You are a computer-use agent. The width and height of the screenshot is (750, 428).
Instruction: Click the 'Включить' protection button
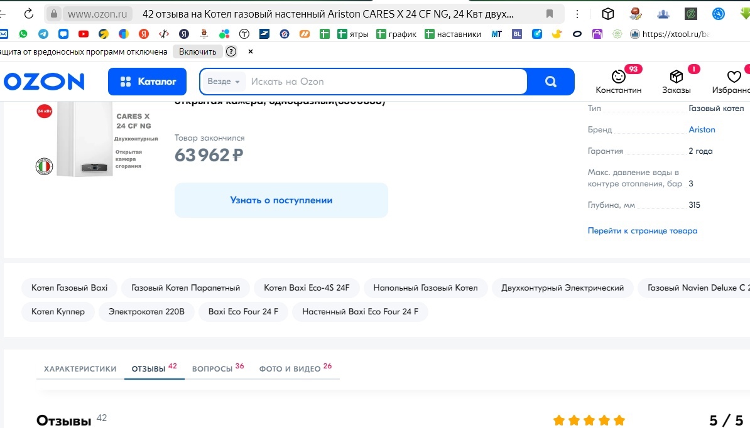(197, 51)
